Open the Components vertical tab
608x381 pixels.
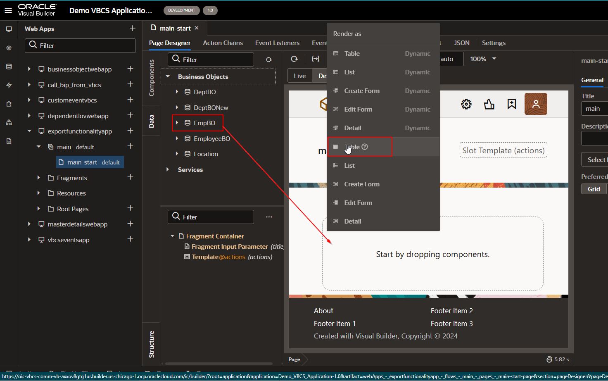151,78
